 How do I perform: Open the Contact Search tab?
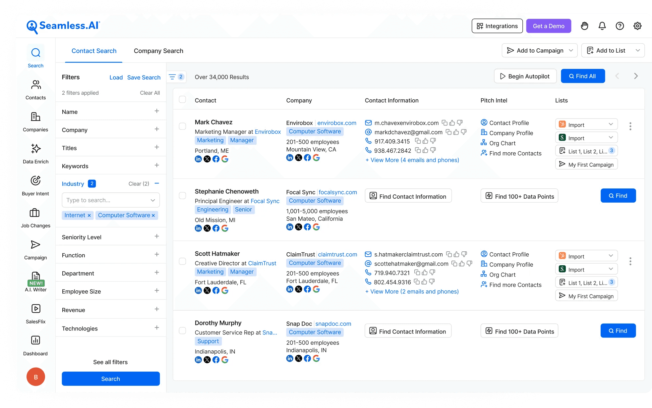click(94, 51)
